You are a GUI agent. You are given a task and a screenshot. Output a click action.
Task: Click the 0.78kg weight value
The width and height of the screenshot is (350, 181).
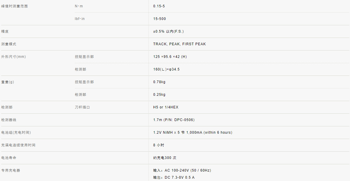point(159,82)
